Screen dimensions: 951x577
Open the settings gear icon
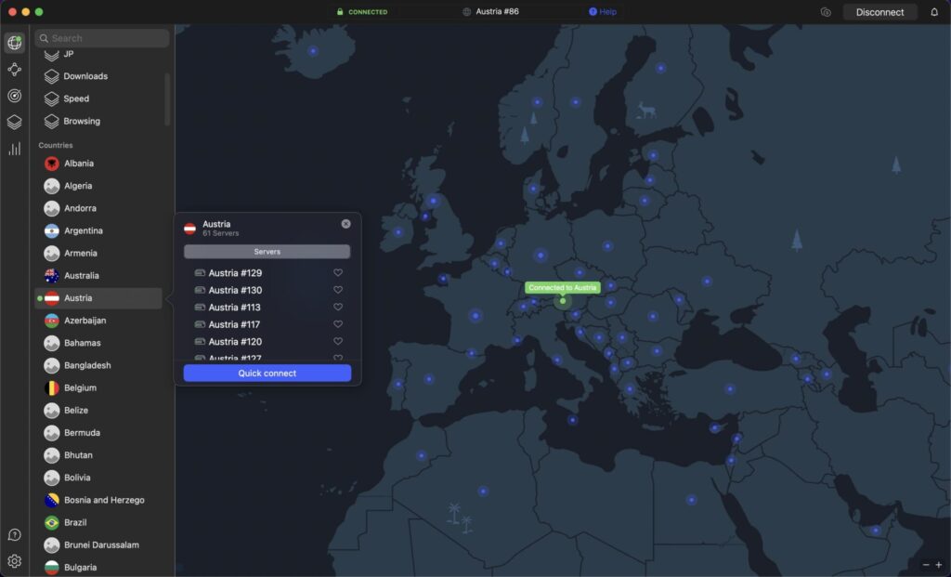tap(15, 561)
